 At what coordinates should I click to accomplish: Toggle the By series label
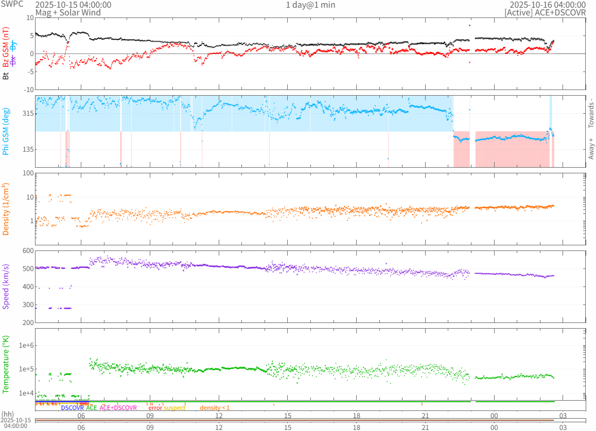14,45
